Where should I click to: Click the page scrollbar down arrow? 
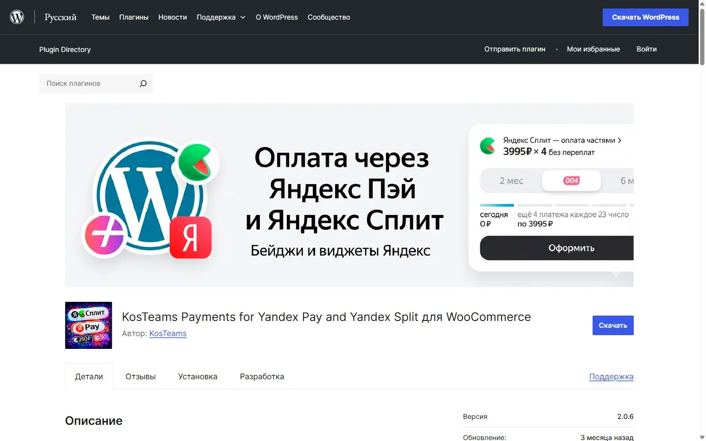tap(702, 437)
